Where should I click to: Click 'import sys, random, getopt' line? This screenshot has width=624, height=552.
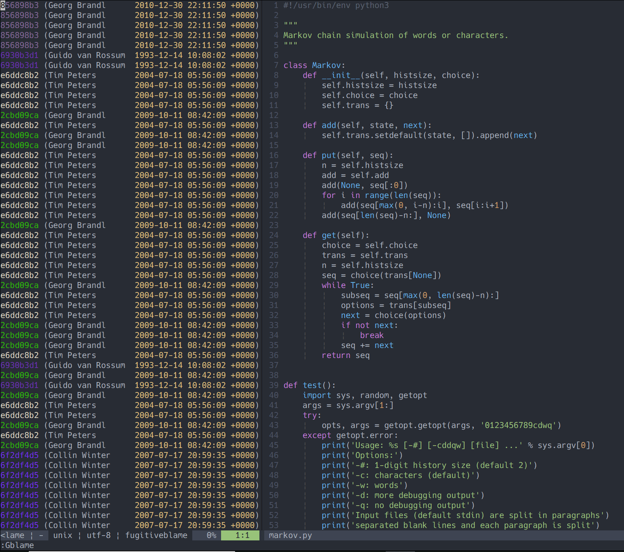(x=365, y=395)
